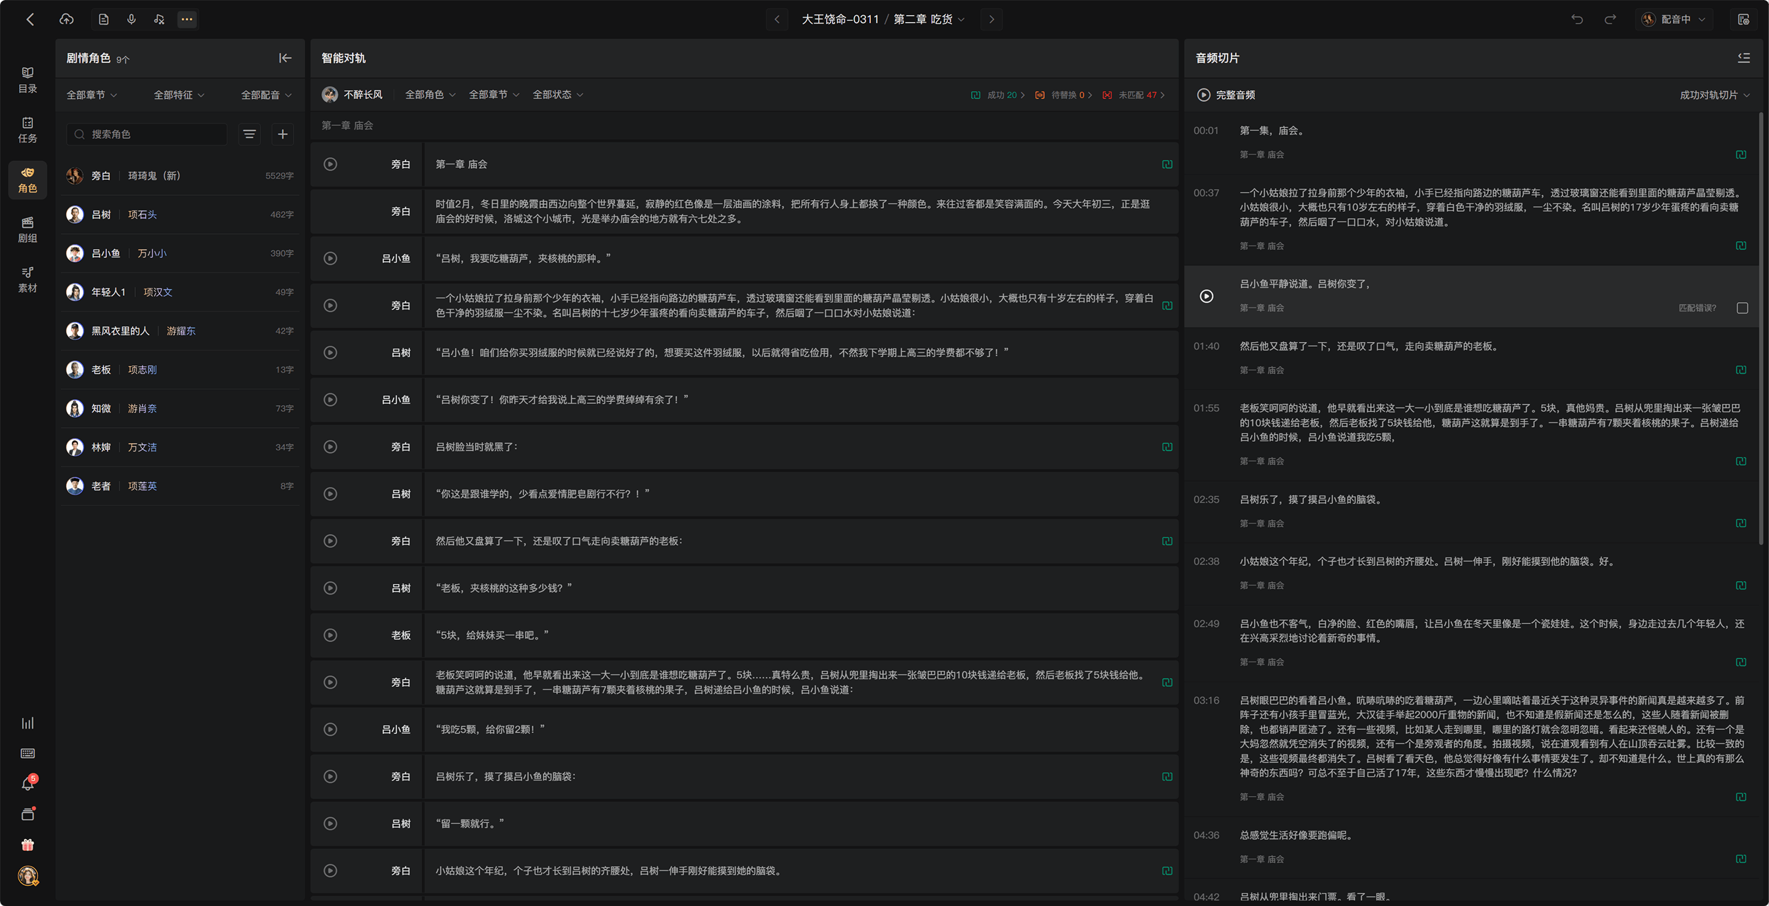This screenshot has width=1769, height=906.
Task: Toggle the 音频切片 list layout icon
Action: pyautogui.click(x=1744, y=58)
